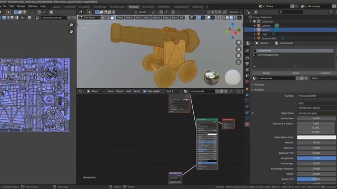Collapse the Collection in outliner
Viewport: 337px width, 189px height.
point(250,22)
